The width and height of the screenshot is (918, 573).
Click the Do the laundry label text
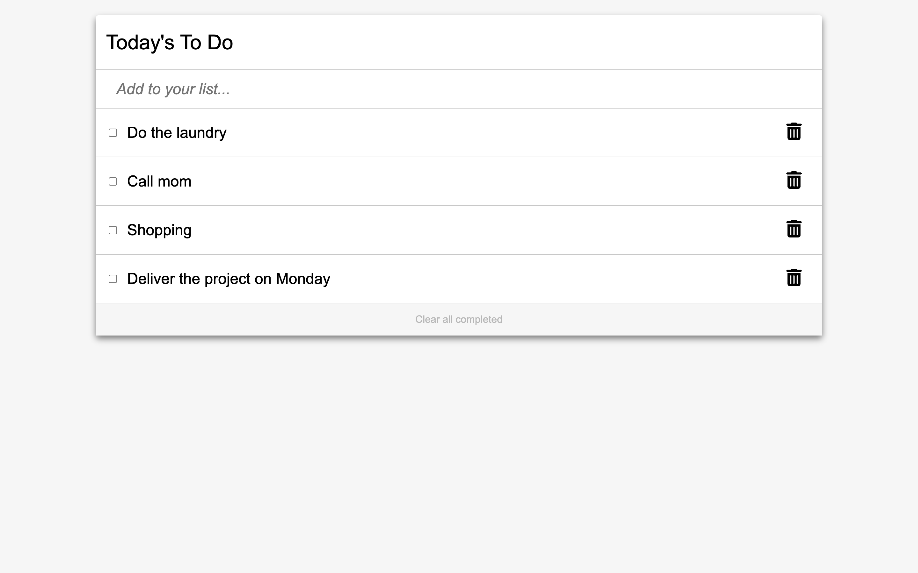176,133
